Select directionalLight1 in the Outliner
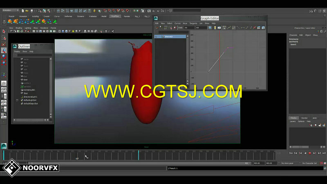The image size is (327, 184). (x=30, y=97)
